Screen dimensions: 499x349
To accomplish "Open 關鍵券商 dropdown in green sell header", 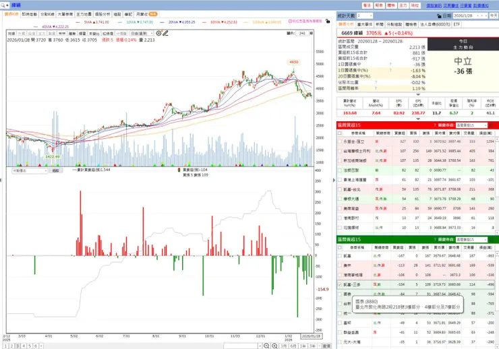I will pyautogui.click(x=471, y=240).
